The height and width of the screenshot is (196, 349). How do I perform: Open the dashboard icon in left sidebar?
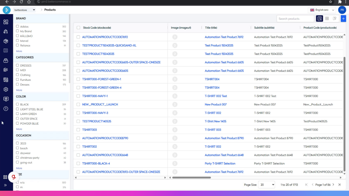(6, 22)
